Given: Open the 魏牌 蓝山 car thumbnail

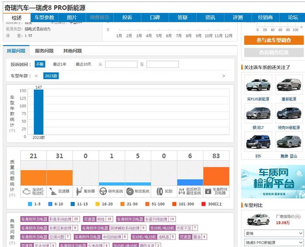Looking at the screenshot, I should click(289, 142).
